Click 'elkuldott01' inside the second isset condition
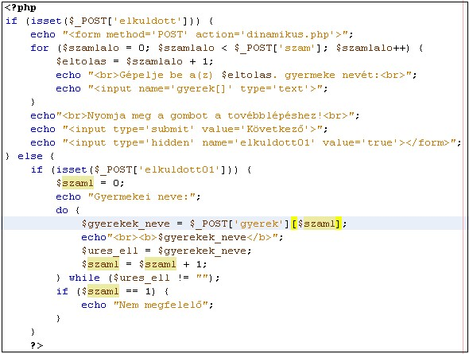 pos(180,169)
